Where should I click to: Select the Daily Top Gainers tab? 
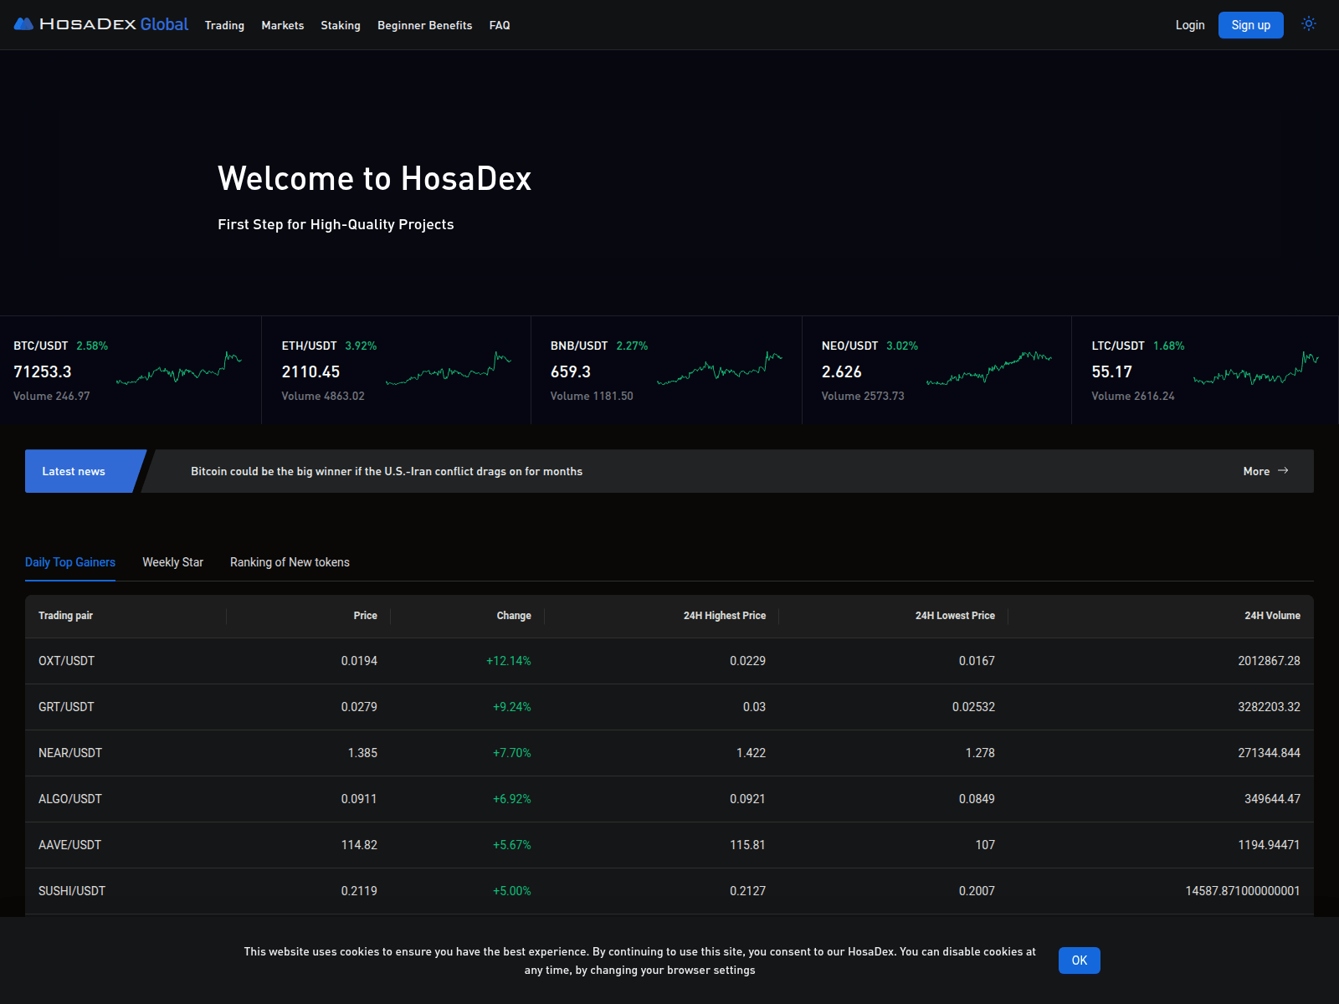70,562
